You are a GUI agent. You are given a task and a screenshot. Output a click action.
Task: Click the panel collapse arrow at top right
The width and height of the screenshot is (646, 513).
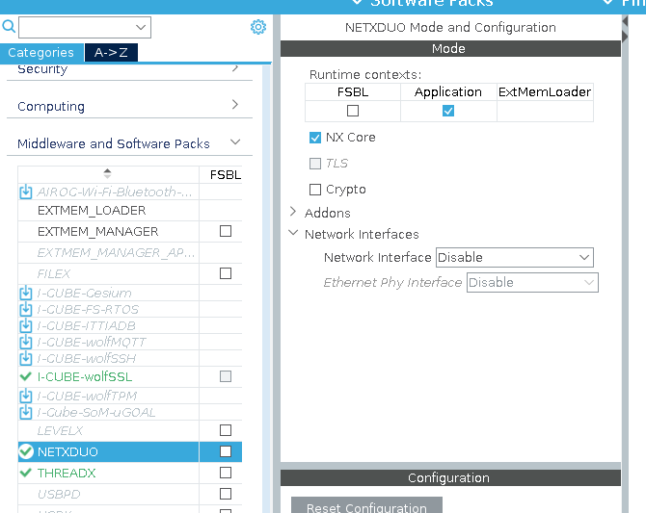coord(625,20)
